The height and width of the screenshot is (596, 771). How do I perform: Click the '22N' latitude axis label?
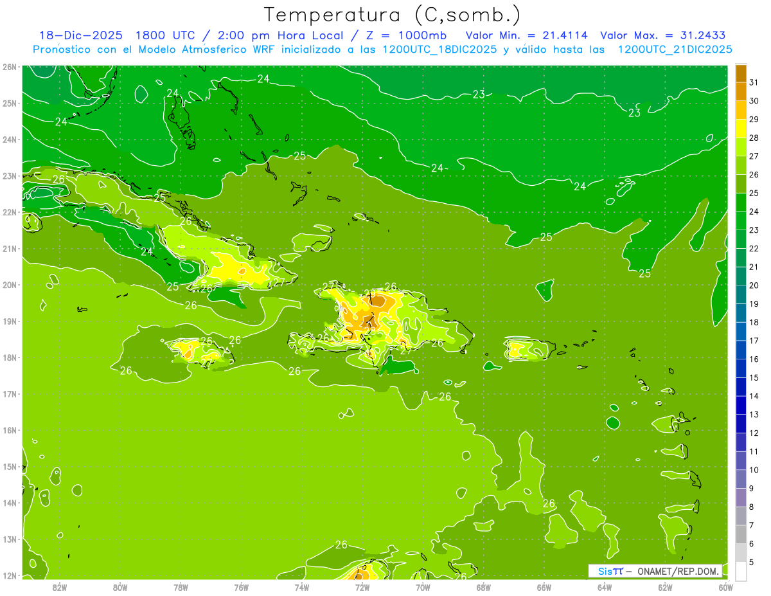10,212
